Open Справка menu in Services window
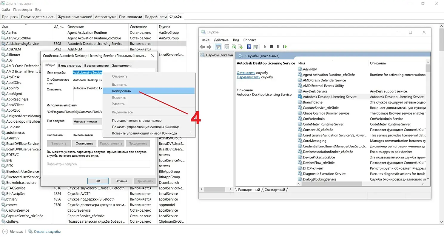The width and height of the screenshot is (444, 237). tap(250, 40)
